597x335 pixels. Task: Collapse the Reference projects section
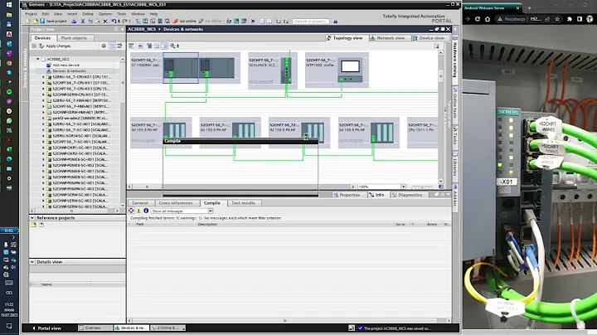tap(32, 218)
